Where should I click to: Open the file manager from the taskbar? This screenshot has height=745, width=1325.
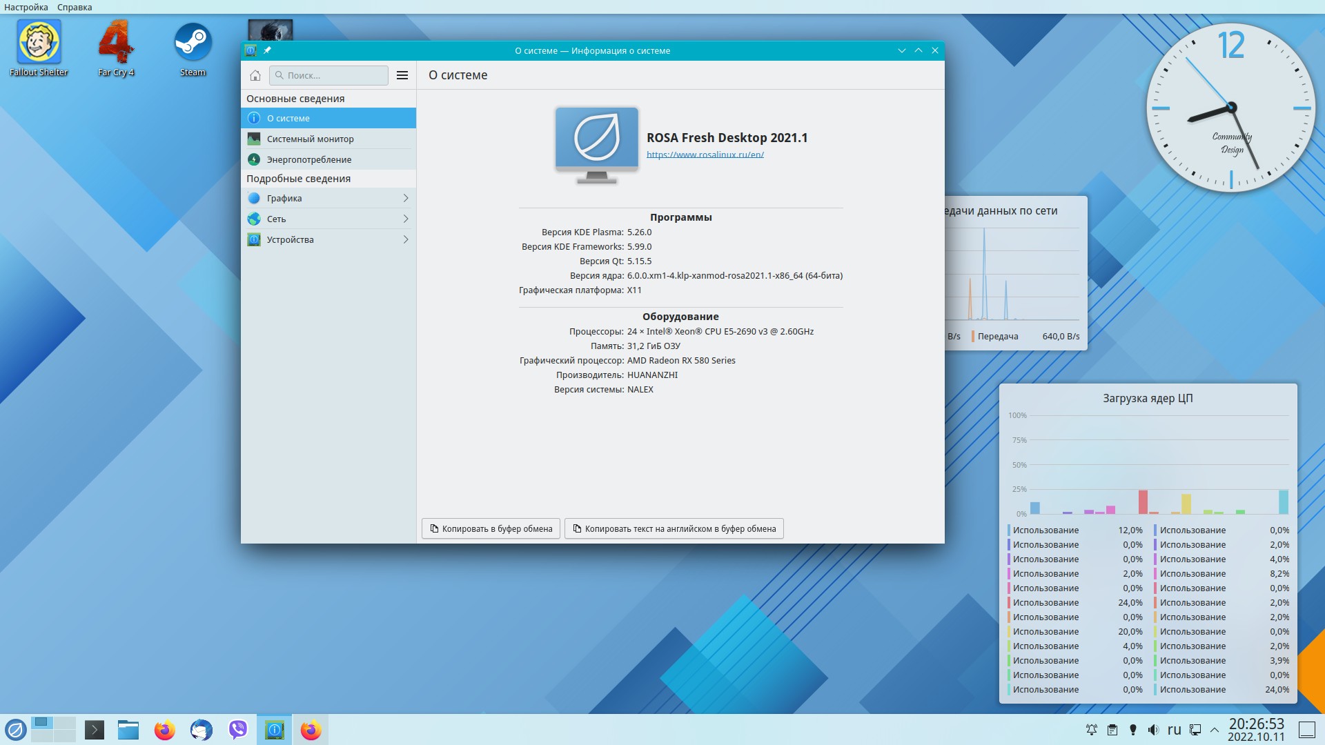[x=128, y=729]
